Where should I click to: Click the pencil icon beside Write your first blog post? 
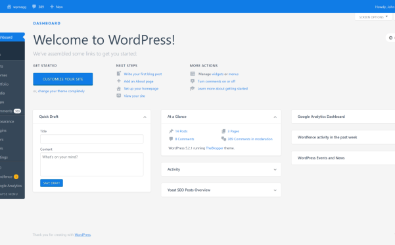point(119,73)
